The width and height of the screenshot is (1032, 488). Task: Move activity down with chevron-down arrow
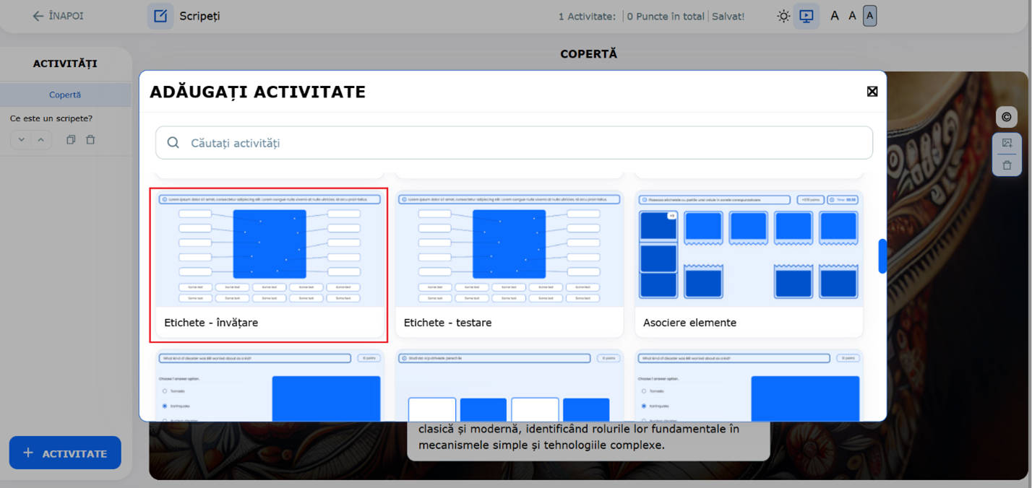tap(22, 140)
